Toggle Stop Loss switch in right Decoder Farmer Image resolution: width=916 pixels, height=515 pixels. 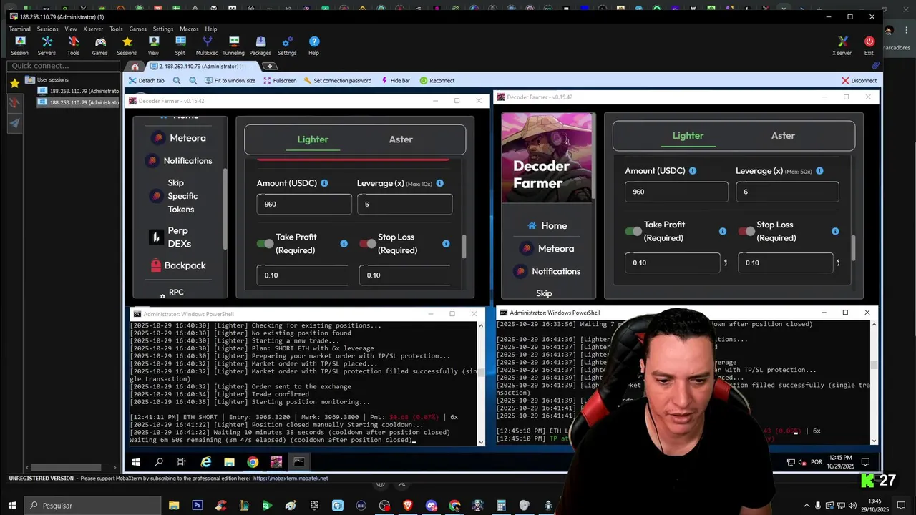[746, 231]
